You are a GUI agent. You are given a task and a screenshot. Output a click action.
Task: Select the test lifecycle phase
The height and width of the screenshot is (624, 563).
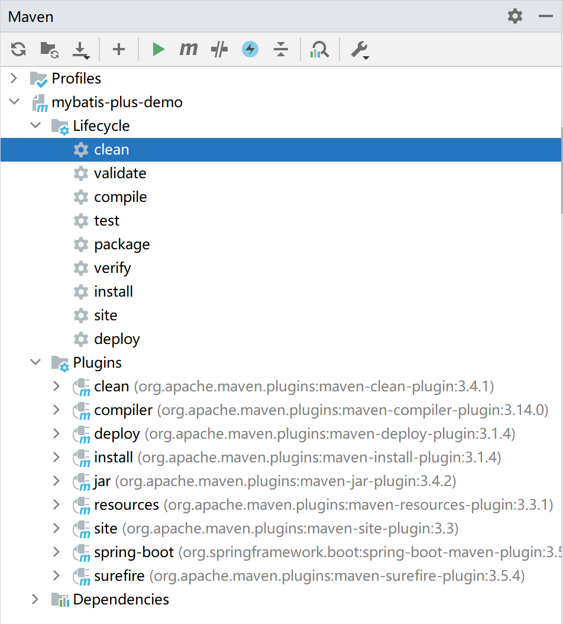[106, 220]
